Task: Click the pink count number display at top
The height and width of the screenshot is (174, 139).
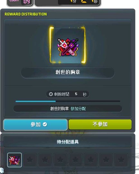Action: [x=27, y=2]
